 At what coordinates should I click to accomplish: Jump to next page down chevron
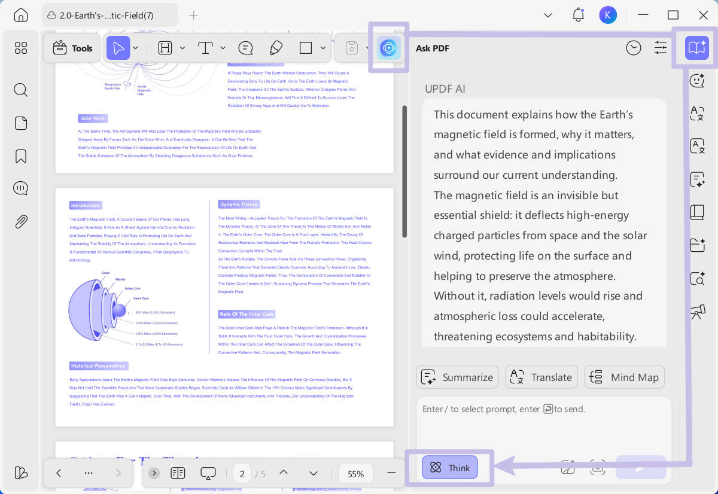click(x=314, y=473)
